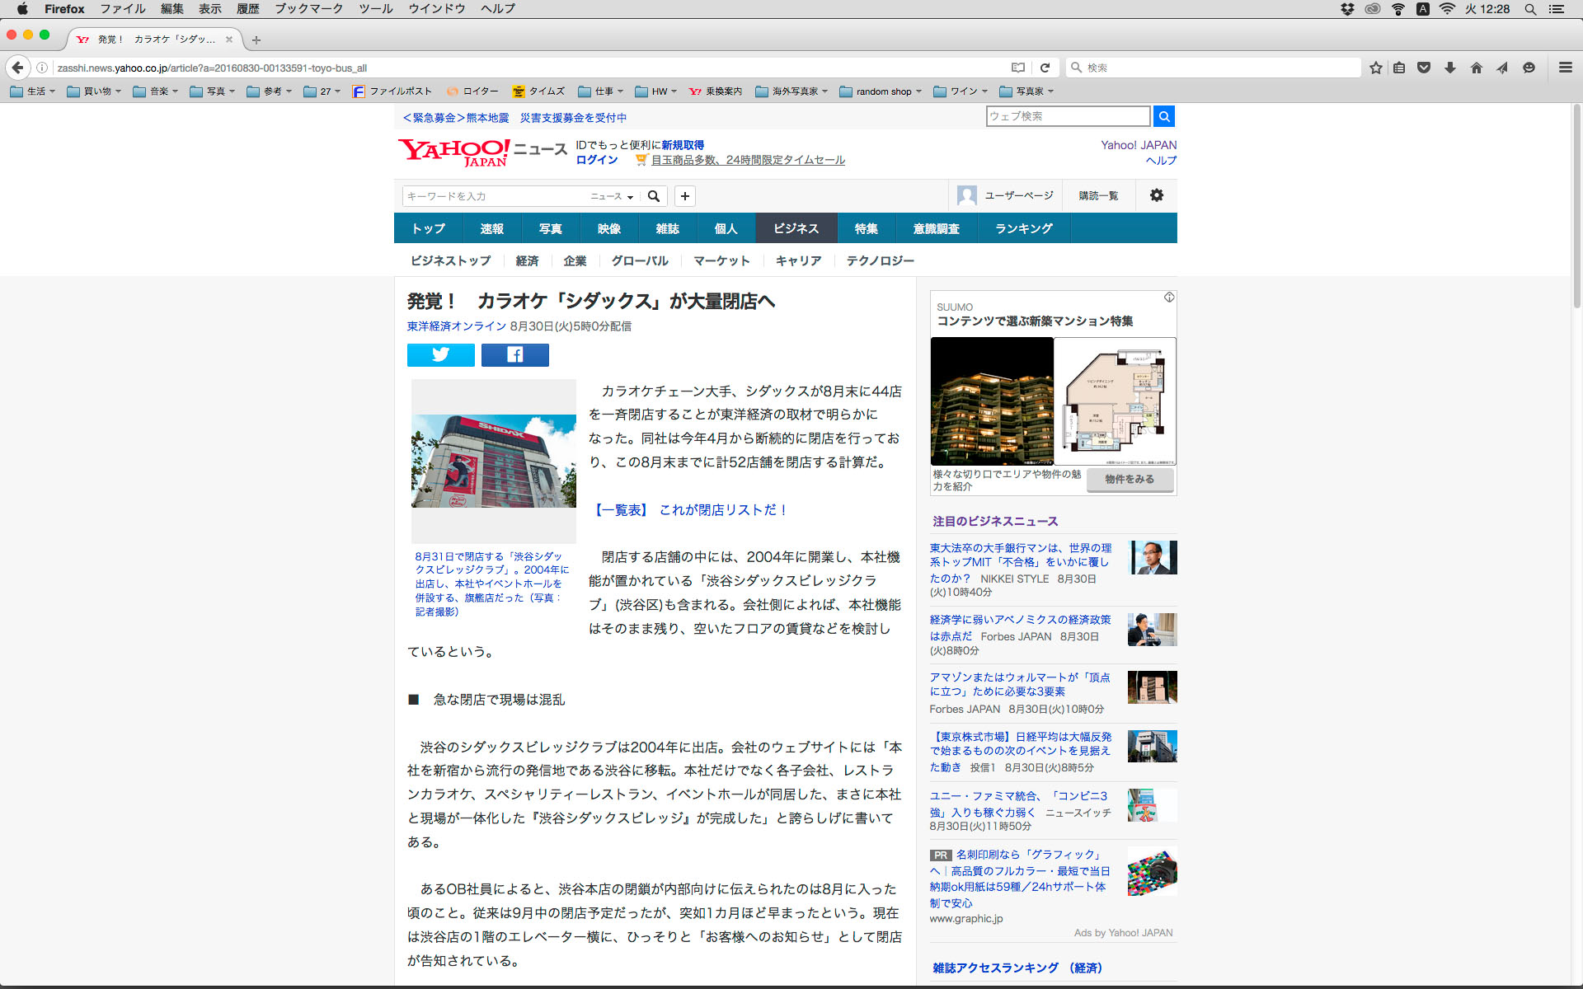Open Firefox hamburger menu
Viewport: 1583px width, 989px height.
1565,68
